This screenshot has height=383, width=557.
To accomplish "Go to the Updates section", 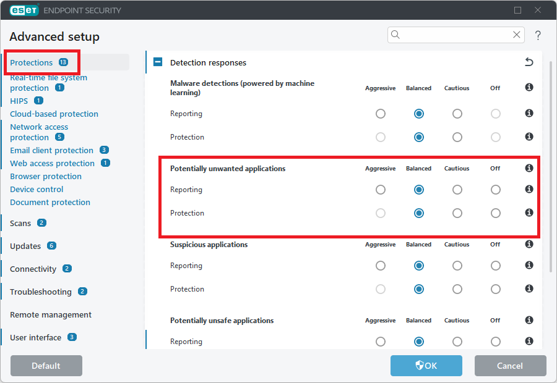I will [x=25, y=246].
